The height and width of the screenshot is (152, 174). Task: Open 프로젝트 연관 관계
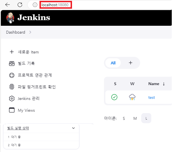[35, 75]
